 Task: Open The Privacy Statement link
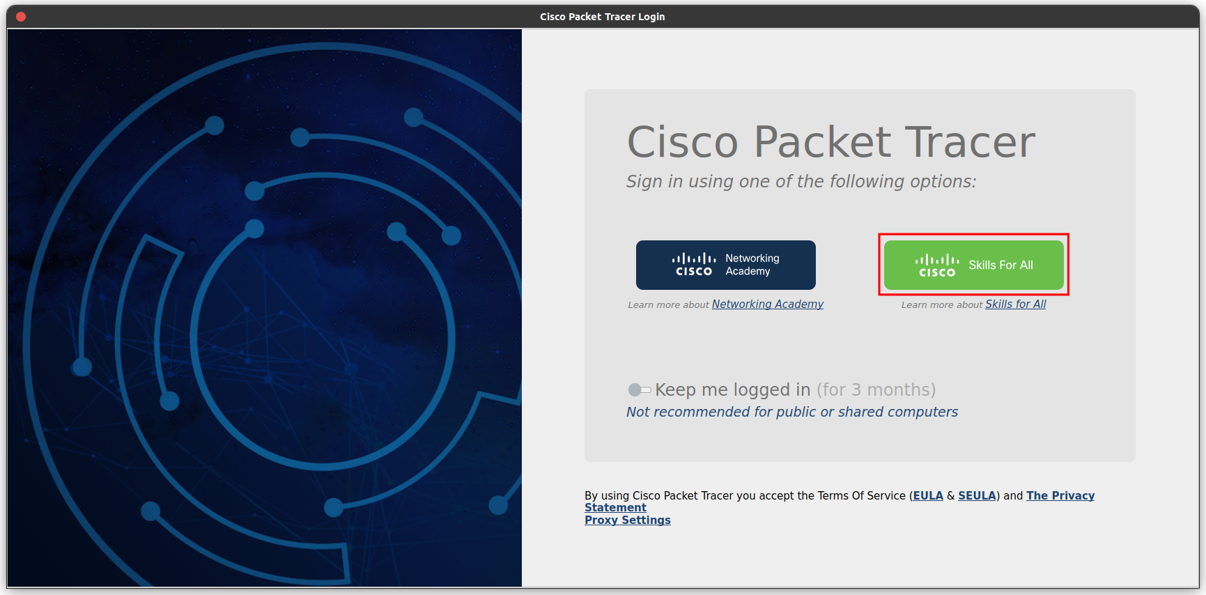pyautogui.click(x=1060, y=495)
